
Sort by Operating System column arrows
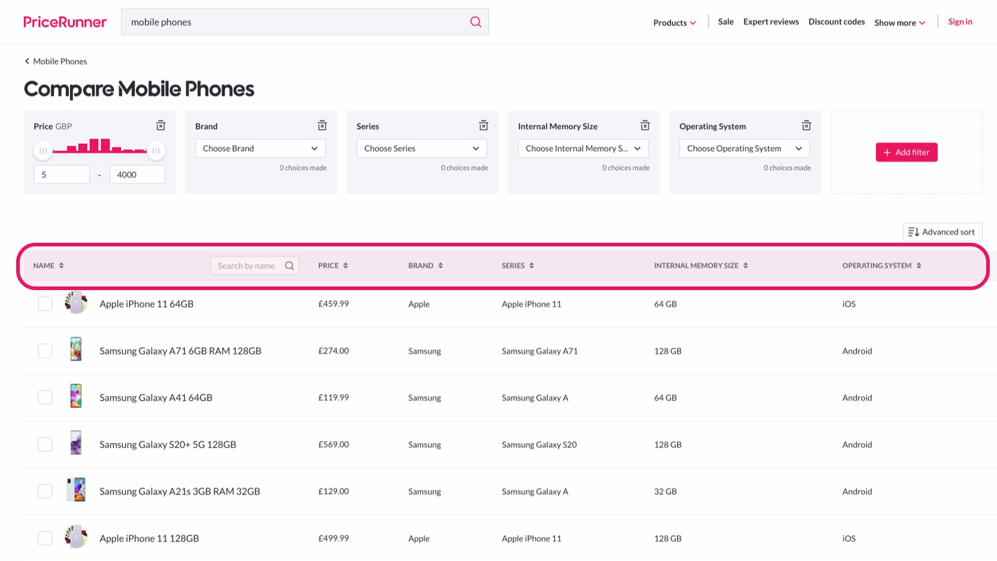(x=919, y=266)
